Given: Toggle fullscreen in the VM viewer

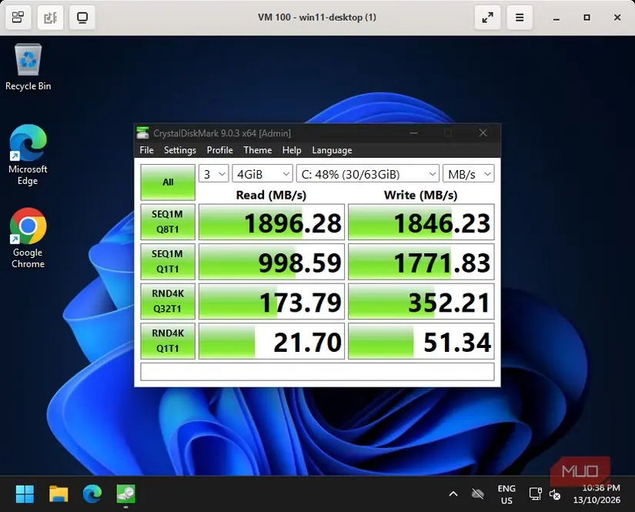Looking at the screenshot, I should coord(487,18).
